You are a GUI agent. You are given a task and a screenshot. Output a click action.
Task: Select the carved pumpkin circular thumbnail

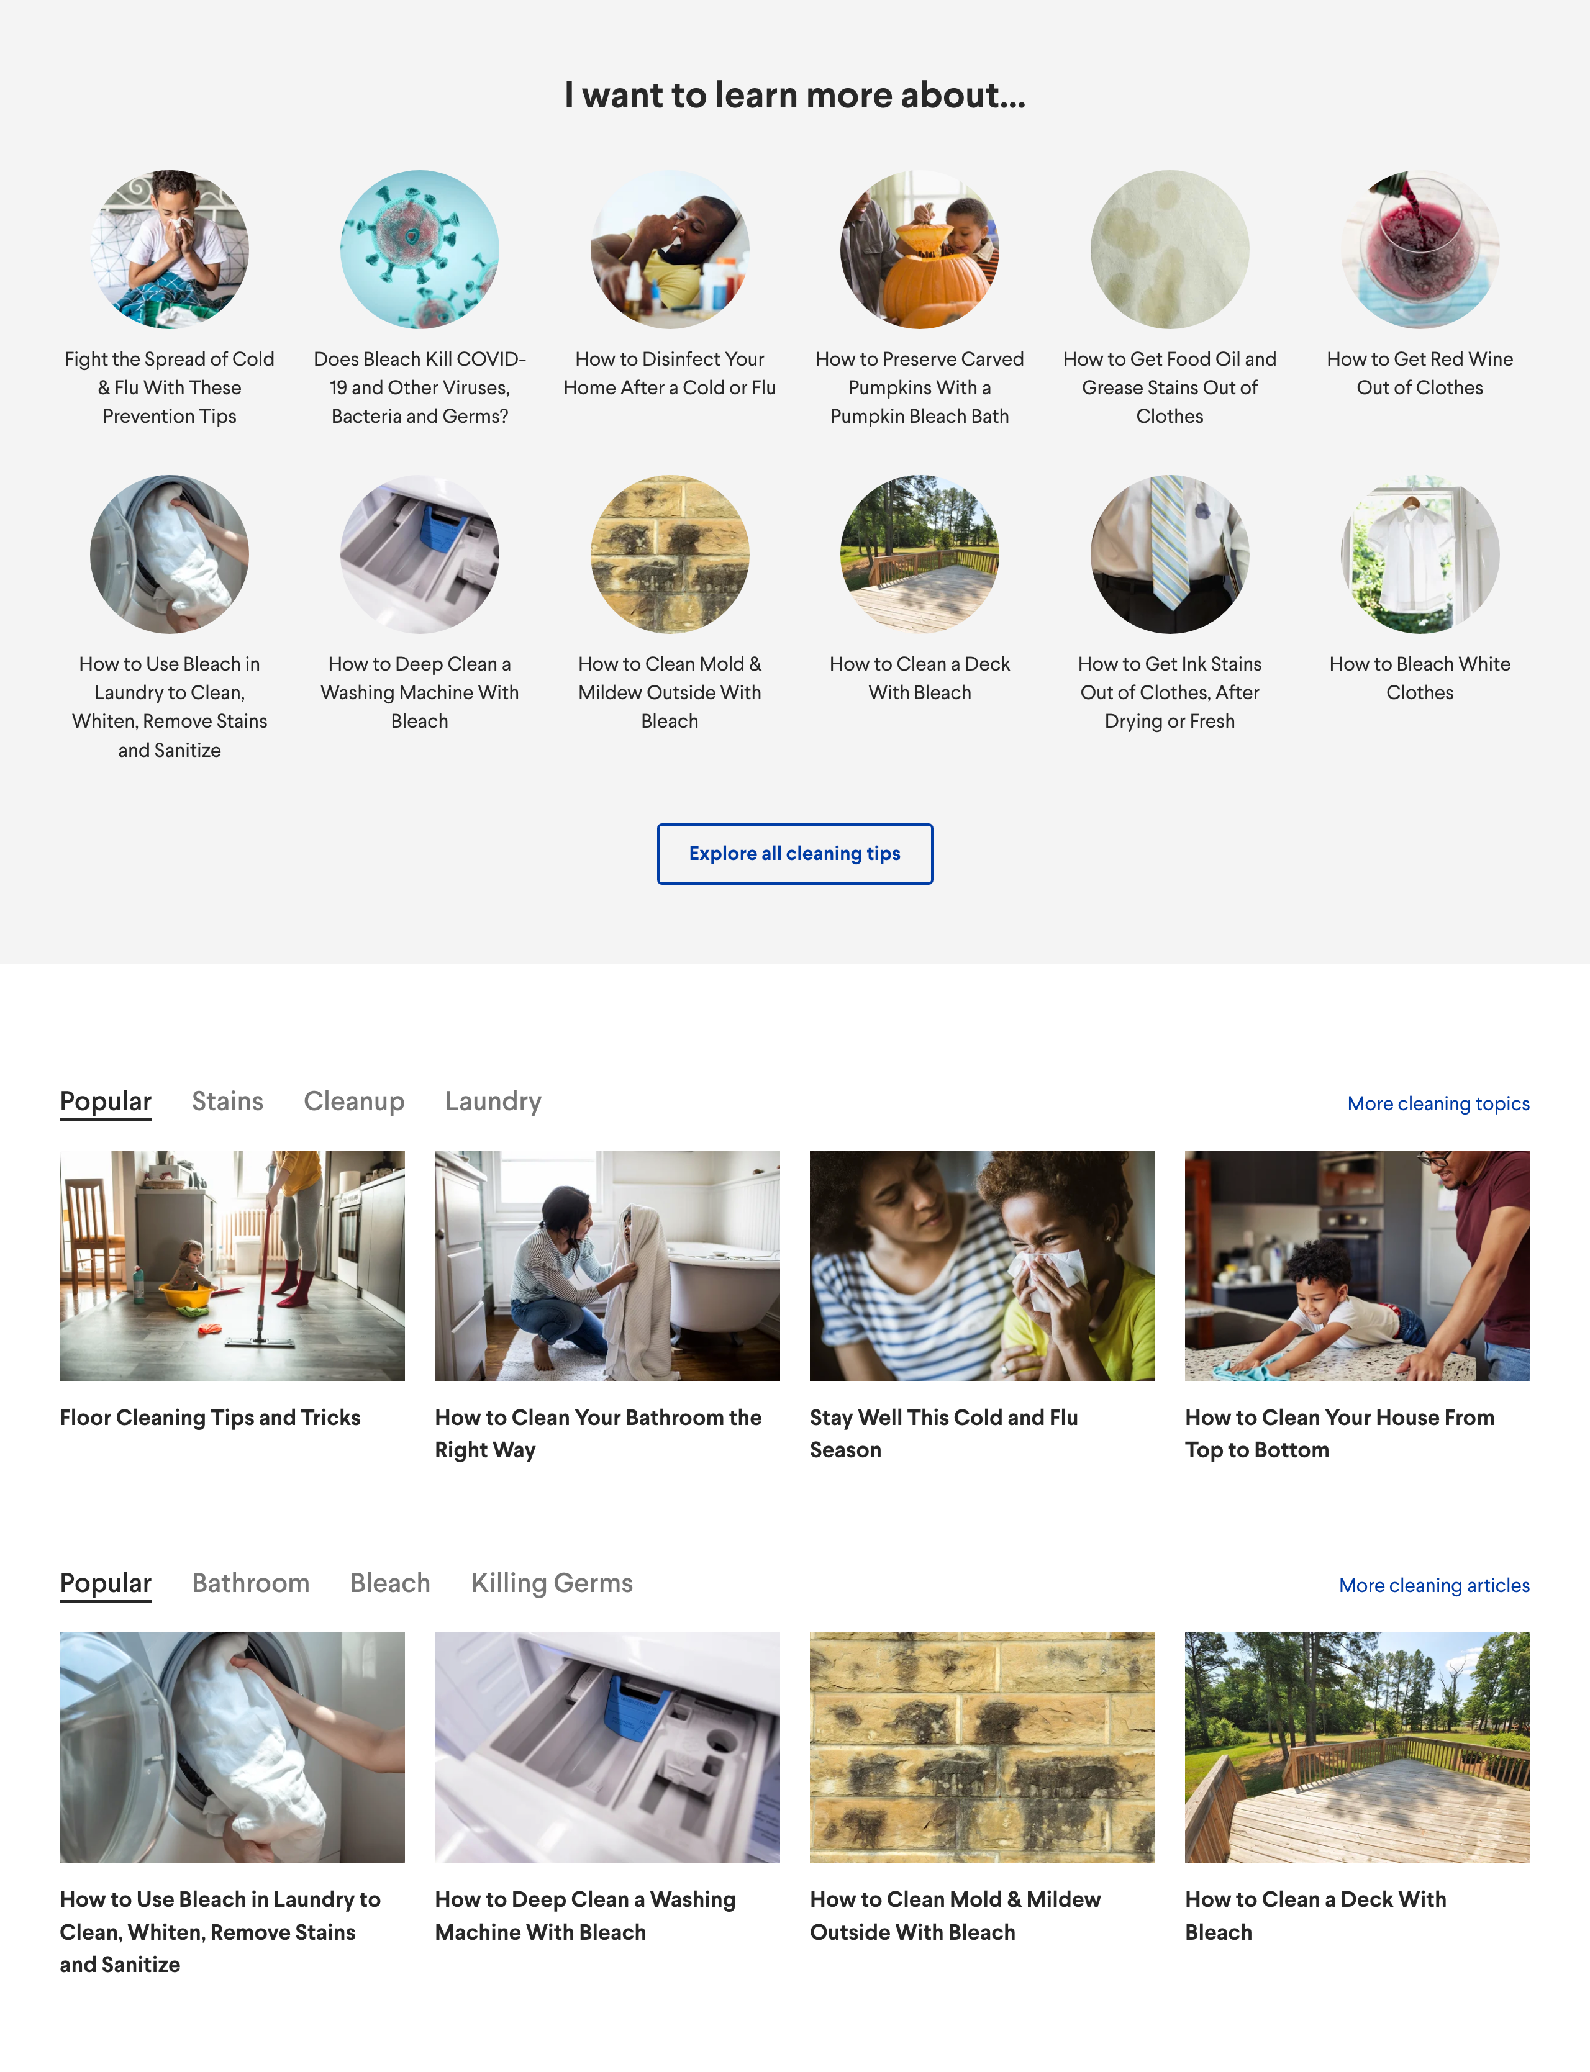tap(919, 250)
